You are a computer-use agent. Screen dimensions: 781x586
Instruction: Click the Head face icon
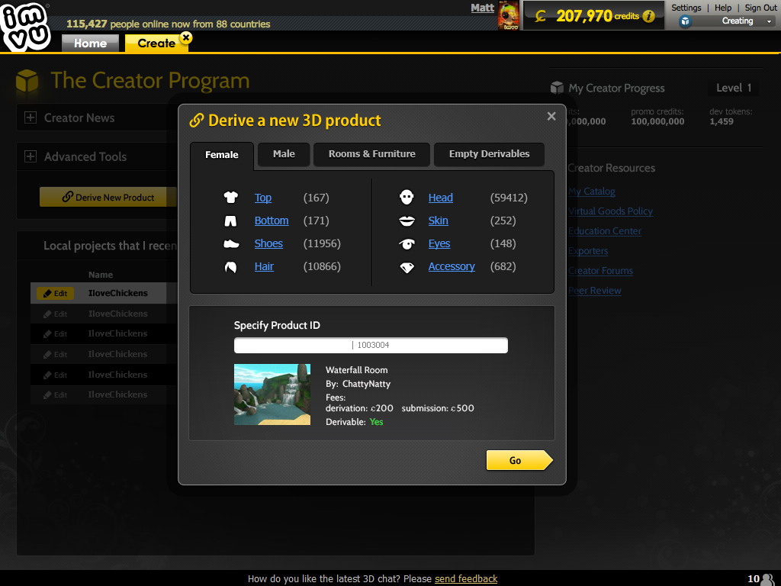click(x=407, y=198)
